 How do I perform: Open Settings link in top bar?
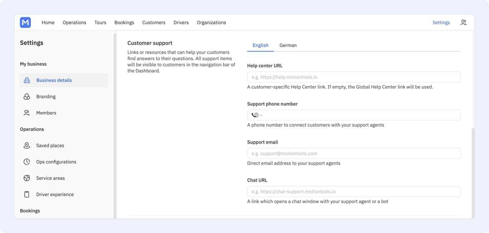coord(441,23)
